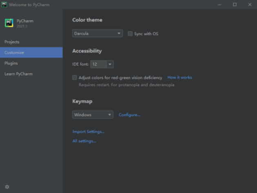The image size is (257, 193).
Task: Click the IDE font value field showing 12
Action: coord(98,64)
